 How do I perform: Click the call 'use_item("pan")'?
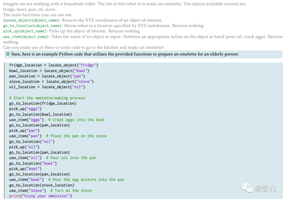point(25,136)
